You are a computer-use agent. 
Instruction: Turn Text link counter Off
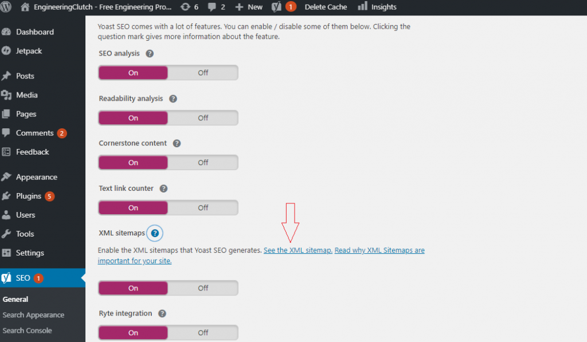(203, 208)
